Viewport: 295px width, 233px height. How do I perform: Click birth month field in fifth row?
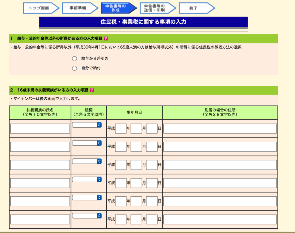pyautogui.click(x=136, y=201)
